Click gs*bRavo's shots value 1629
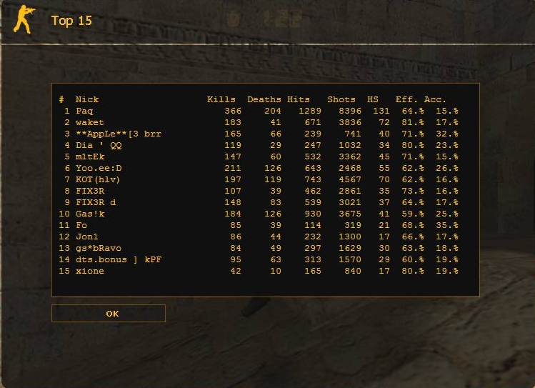535x388 pixels. pos(350,248)
